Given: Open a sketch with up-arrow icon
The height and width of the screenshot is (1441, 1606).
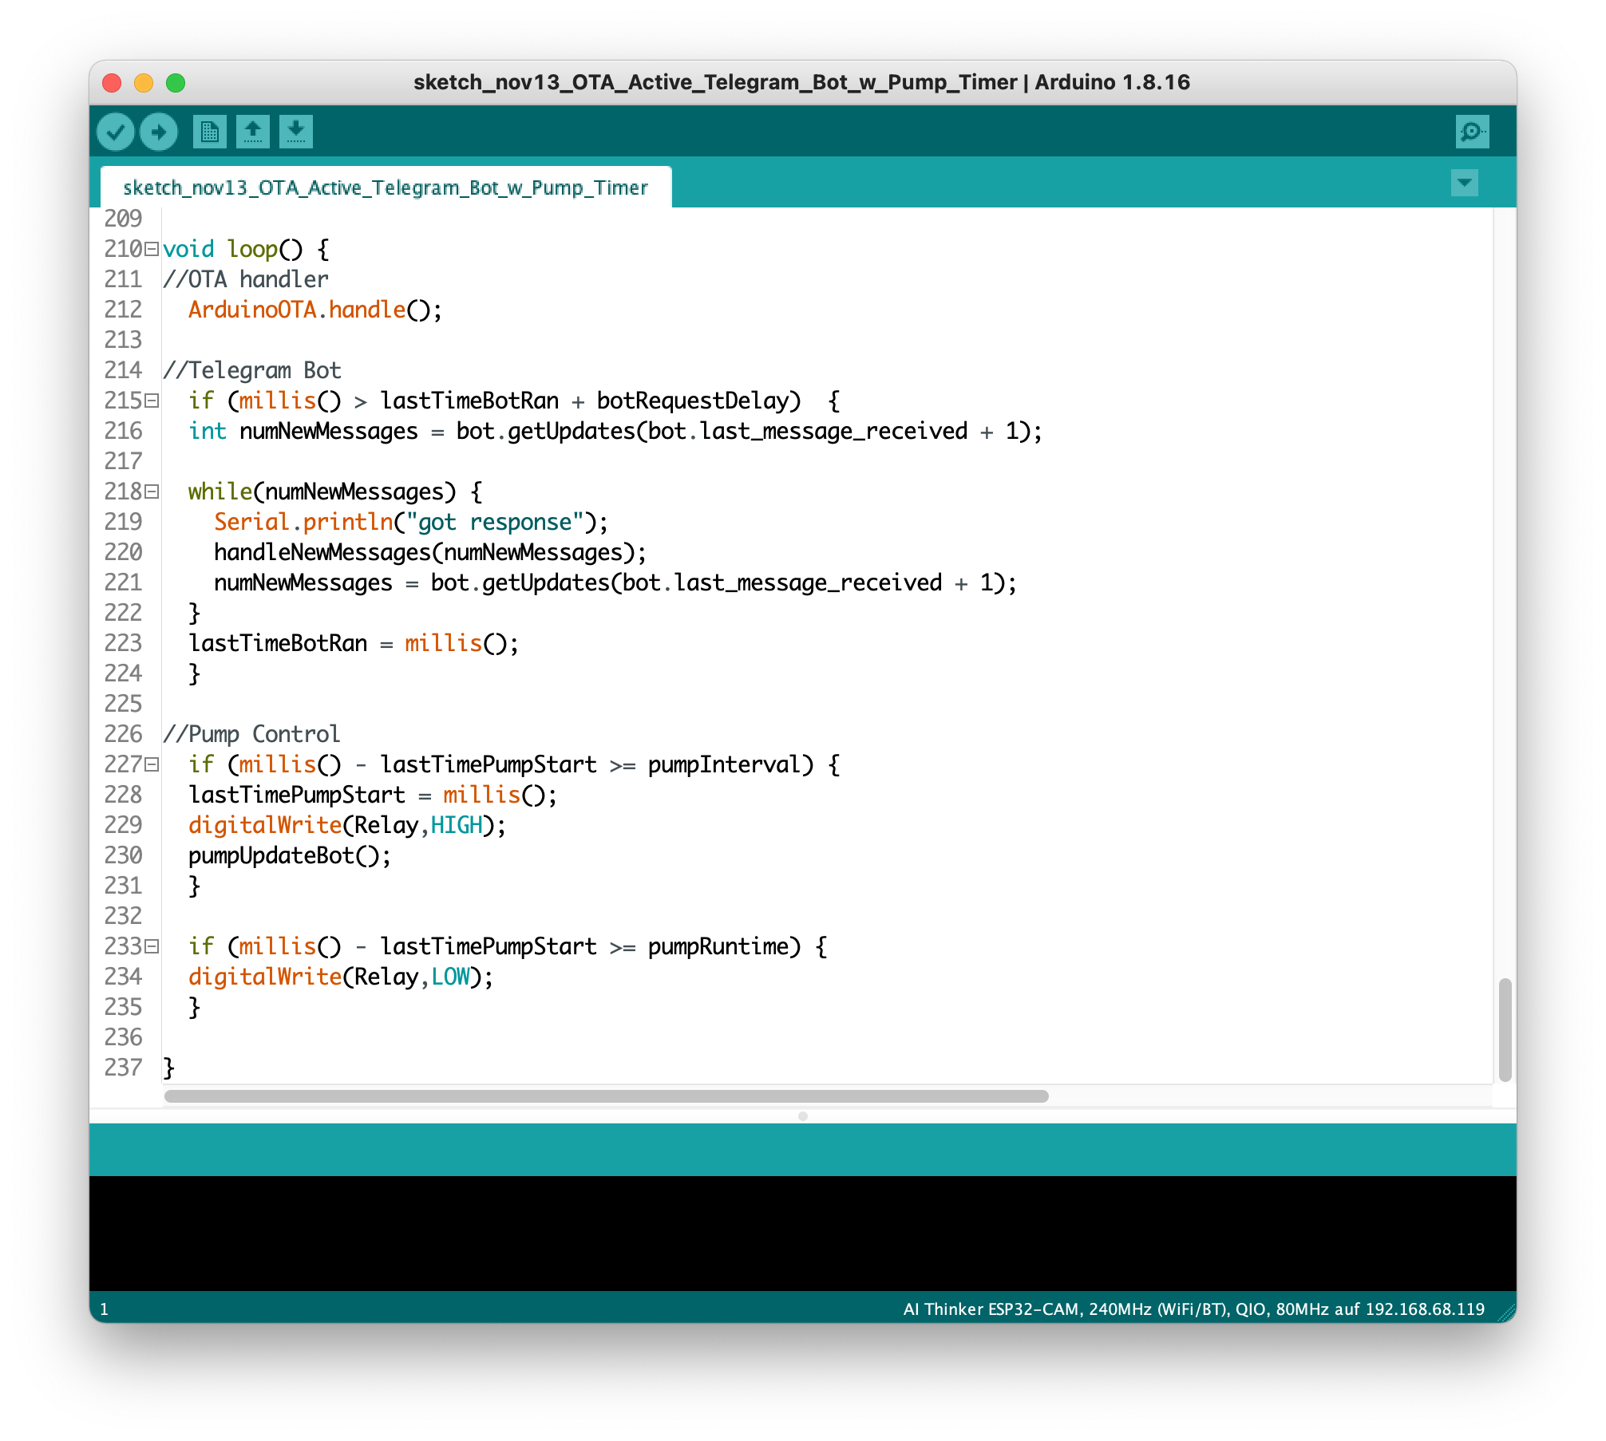Looking at the screenshot, I should click(252, 132).
